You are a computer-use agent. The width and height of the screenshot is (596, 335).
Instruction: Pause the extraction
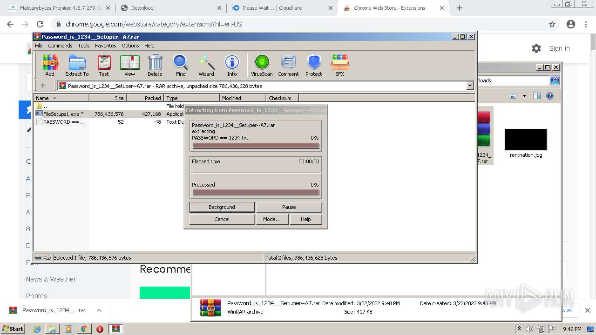(289, 207)
